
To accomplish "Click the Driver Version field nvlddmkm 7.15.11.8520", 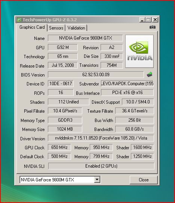I will tap(101, 138).
